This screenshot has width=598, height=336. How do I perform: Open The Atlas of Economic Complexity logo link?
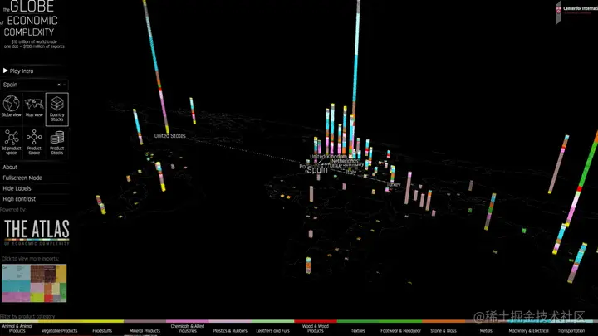coord(37,231)
